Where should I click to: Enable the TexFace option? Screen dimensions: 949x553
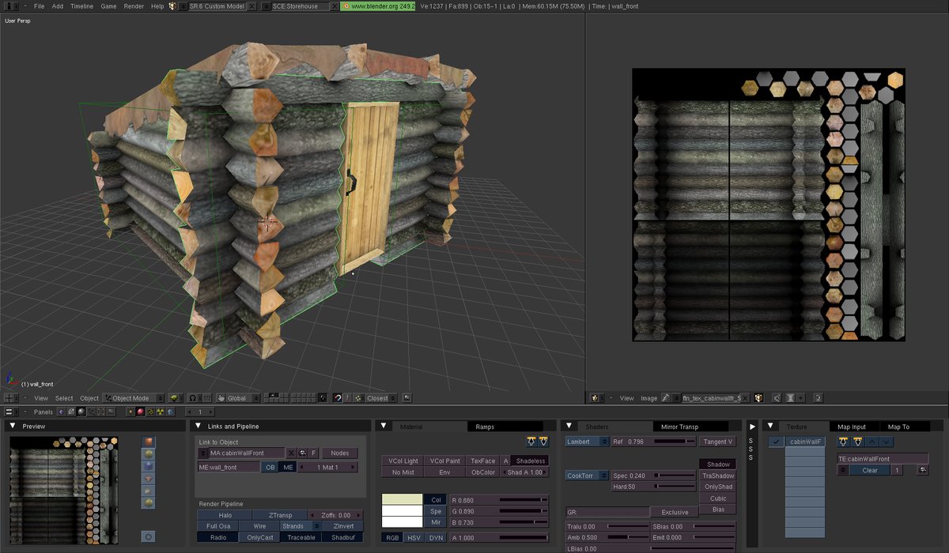pyautogui.click(x=482, y=461)
